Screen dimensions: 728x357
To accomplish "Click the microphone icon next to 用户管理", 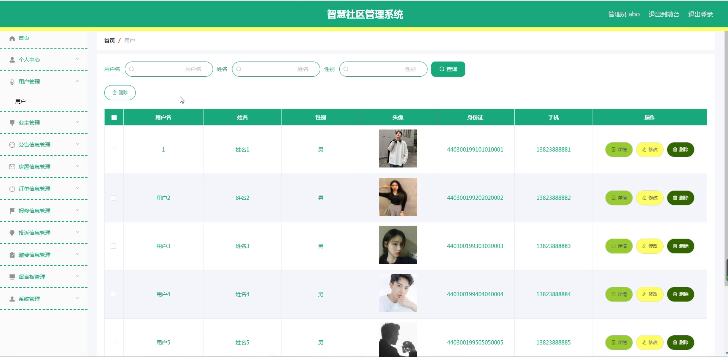I will pyautogui.click(x=12, y=82).
